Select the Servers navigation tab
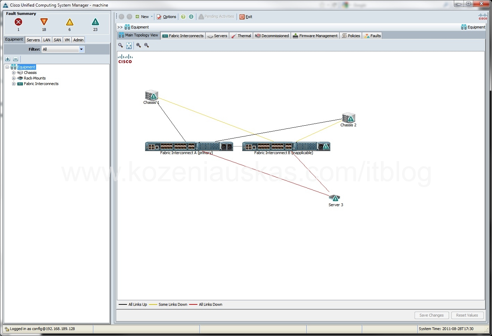 coord(33,40)
